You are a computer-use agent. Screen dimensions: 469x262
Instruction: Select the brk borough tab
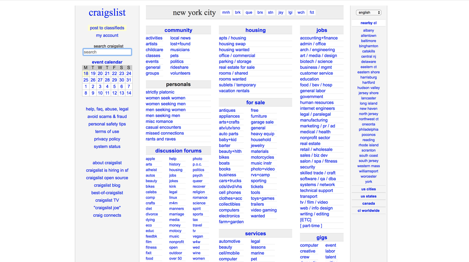coord(238,12)
